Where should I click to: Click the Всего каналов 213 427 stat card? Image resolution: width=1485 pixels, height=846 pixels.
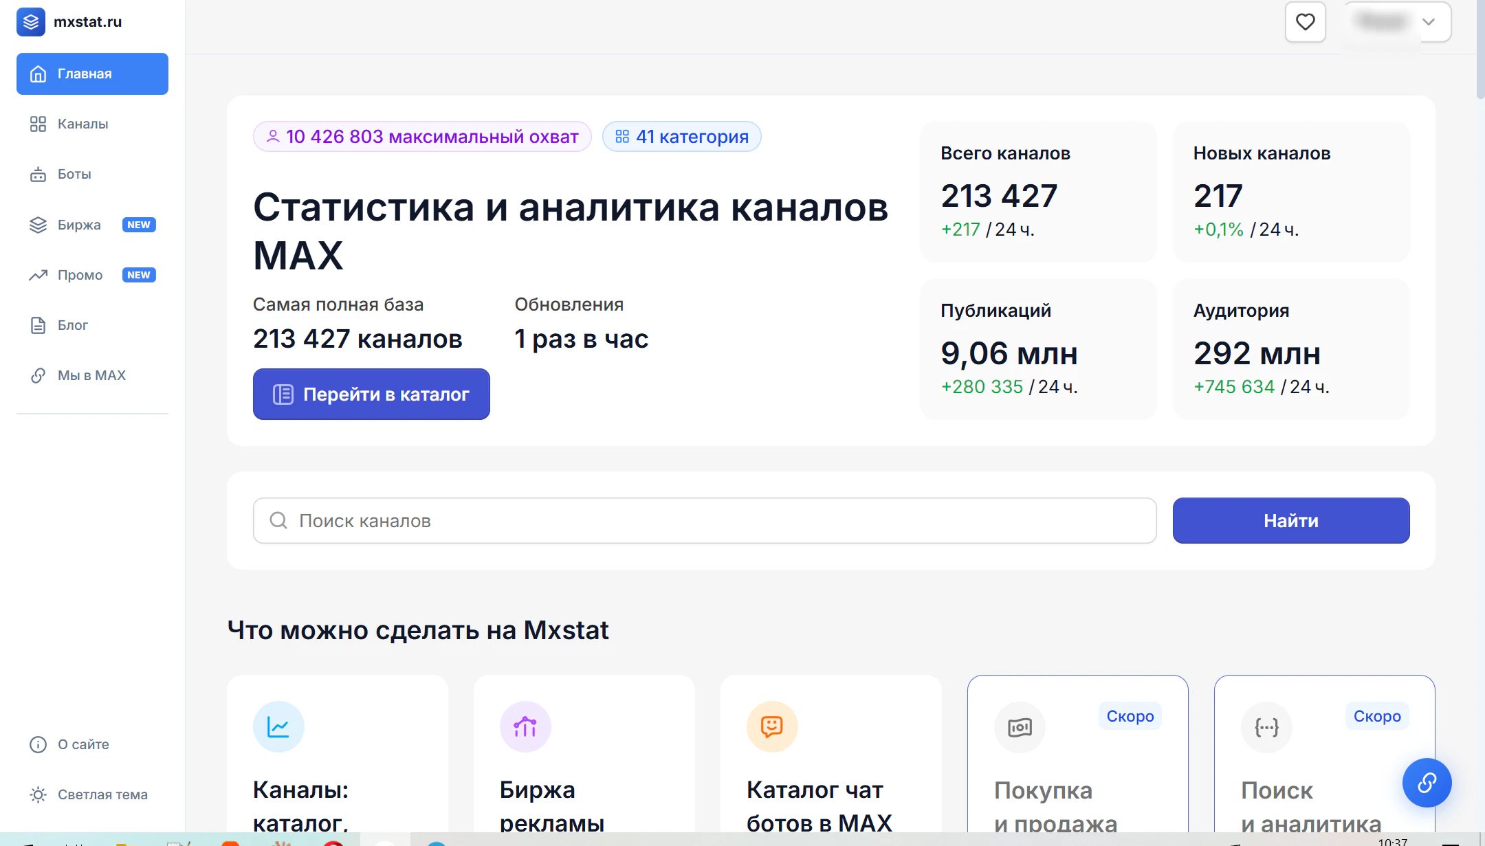[x=1038, y=192]
